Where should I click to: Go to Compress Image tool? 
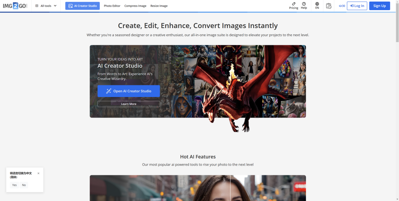(135, 6)
